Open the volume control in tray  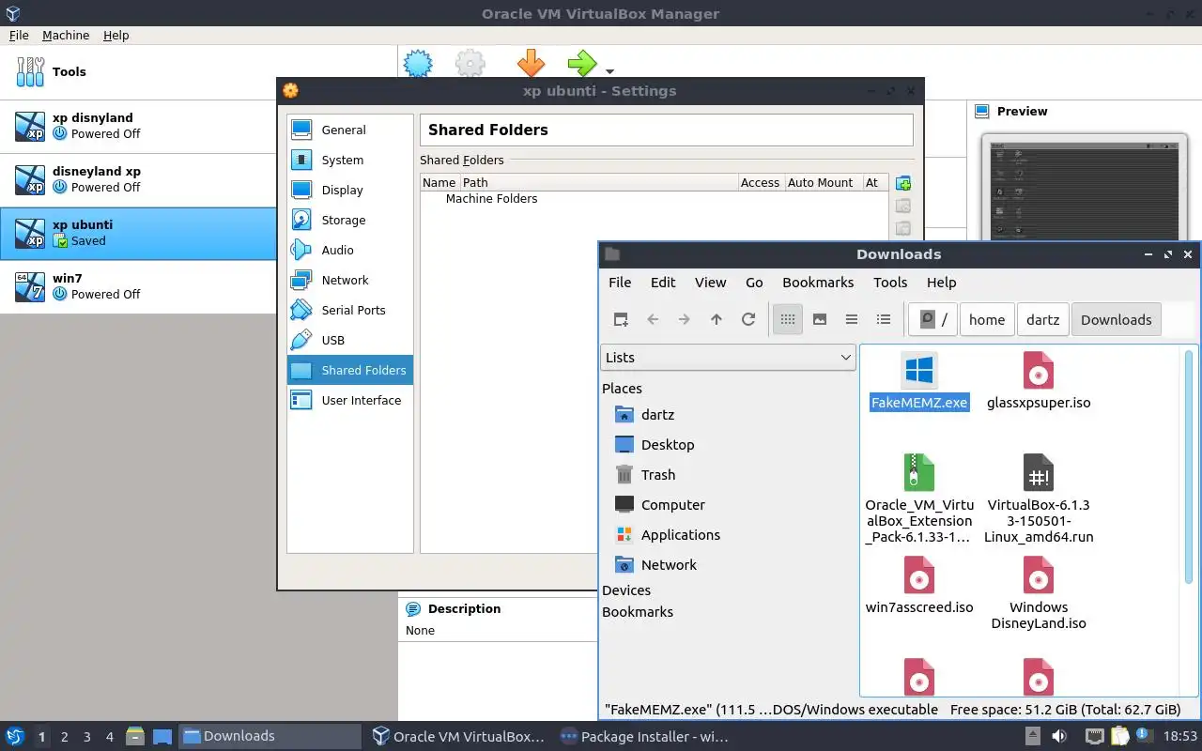click(x=1059, y=737)
